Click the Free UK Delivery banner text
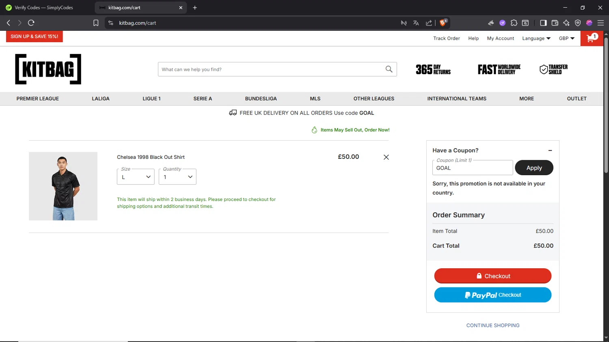Image resolution: width=609 pixels, height=342 pixels. 307,113
